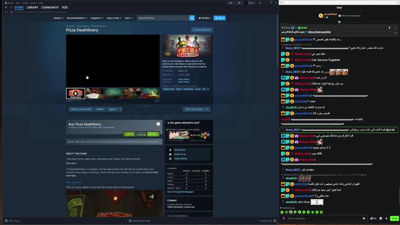The height and width of the screenshot is (225, 400).
Task: Click the Big Picture monitor icon
Action: [260, 3]
